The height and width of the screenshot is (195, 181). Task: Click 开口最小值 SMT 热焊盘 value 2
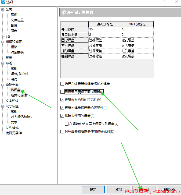[x=137, y=35]
